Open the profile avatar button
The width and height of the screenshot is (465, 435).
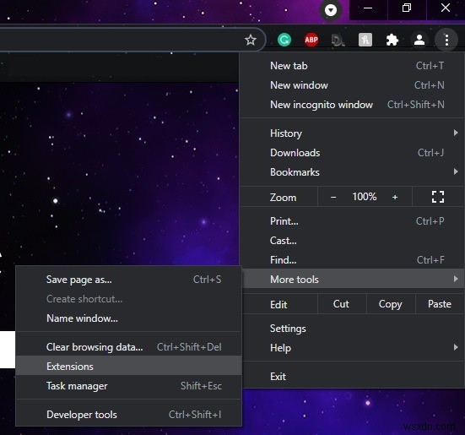(x=419, y=40)
